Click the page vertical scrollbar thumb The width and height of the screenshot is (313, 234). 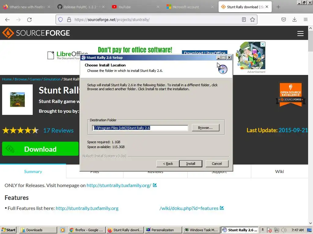click(311, 41)
